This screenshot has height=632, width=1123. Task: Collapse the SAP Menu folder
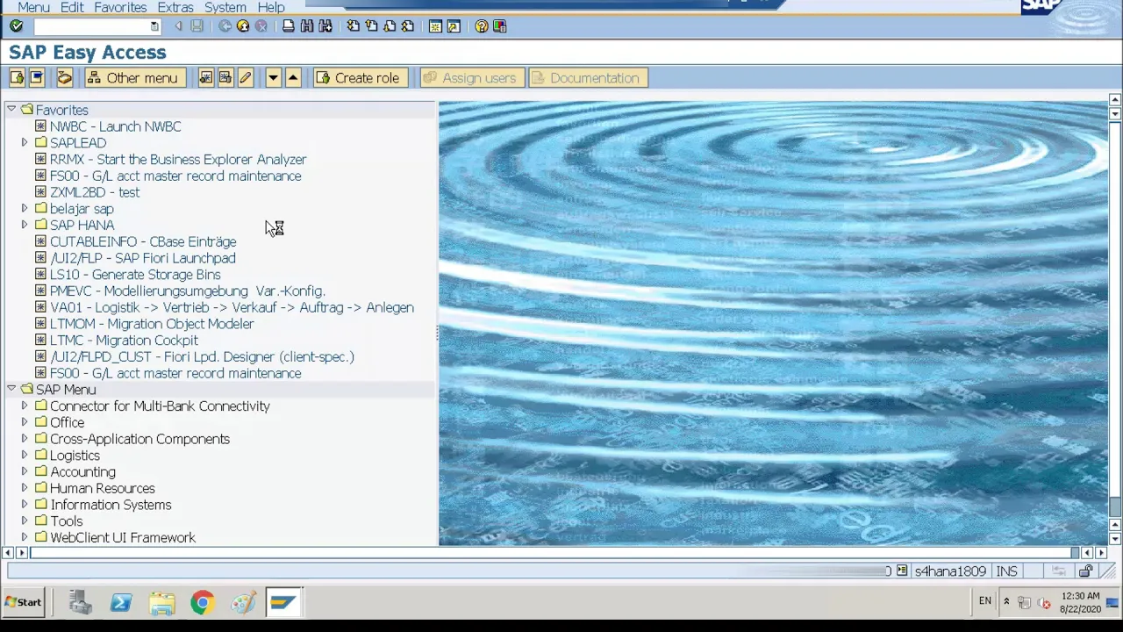(11, 389)
